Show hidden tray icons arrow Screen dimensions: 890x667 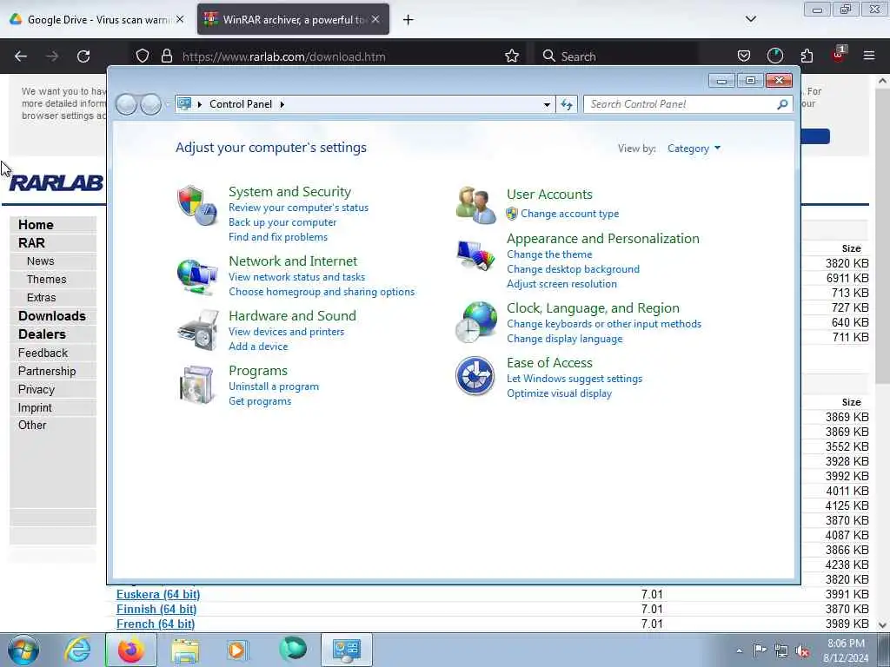coord(739,651)
